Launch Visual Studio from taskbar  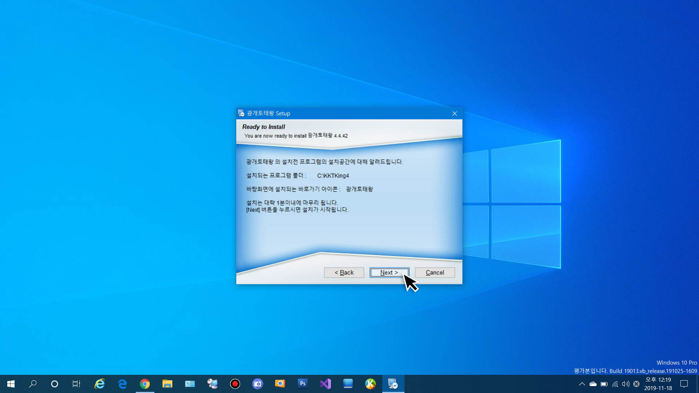[x=325, y=384]
